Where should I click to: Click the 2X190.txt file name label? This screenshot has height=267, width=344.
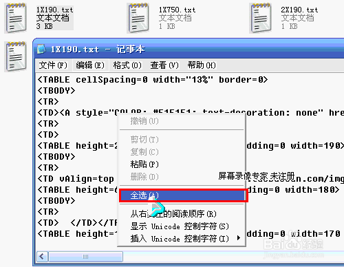point(300,10)
